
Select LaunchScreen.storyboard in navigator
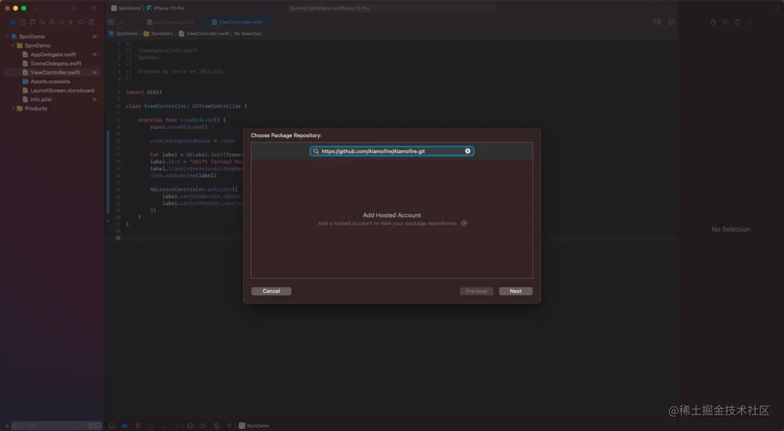tap(62, 90)
